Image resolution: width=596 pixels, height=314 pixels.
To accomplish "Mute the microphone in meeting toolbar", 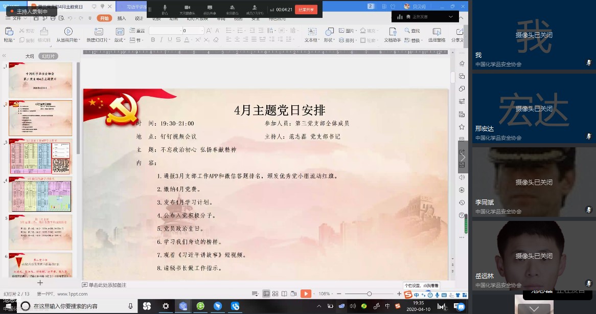I will pyautogui.click(x=165, y=9).
